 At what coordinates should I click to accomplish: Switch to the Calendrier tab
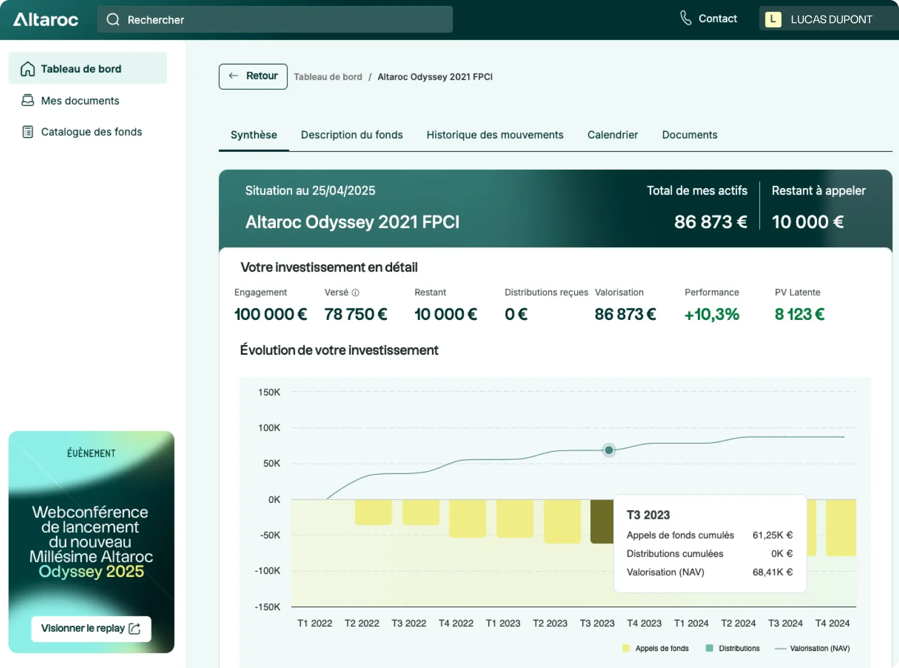pyautogui.click(x=612, y=135)
